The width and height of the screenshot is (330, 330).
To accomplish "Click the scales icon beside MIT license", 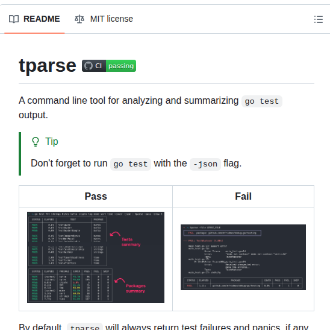I will [x=79, y=19].
